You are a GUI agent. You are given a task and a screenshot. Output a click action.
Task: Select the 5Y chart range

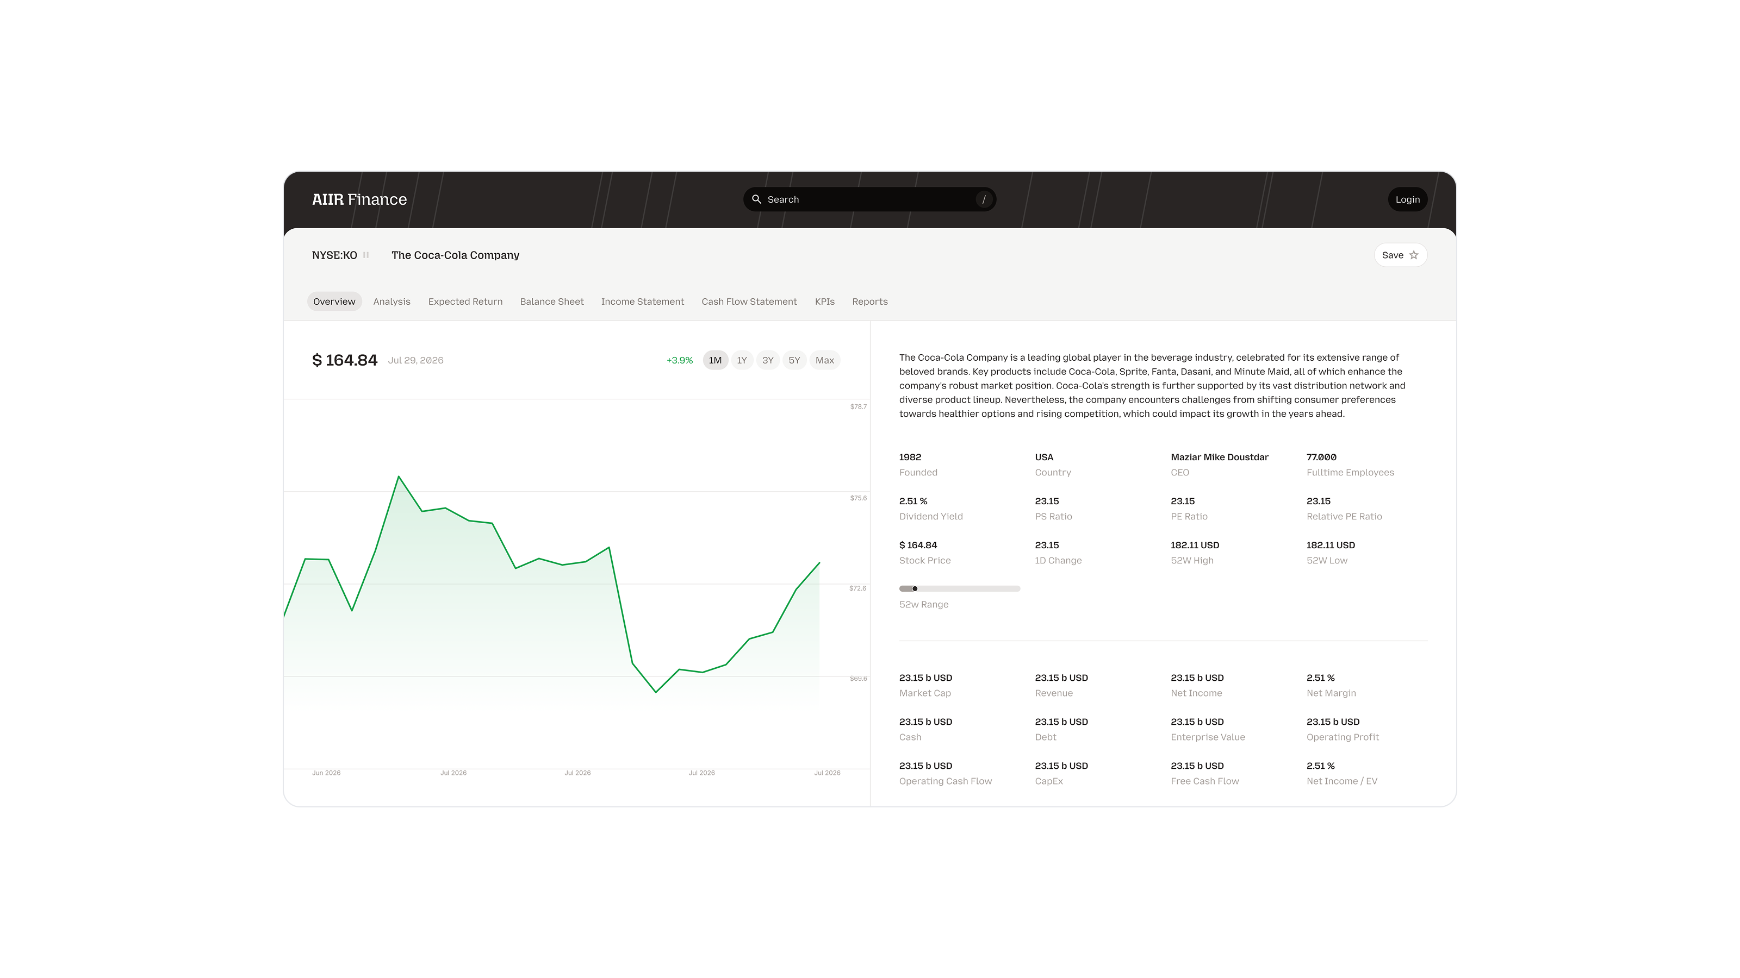pyautogui.click(x=794, y=360)
